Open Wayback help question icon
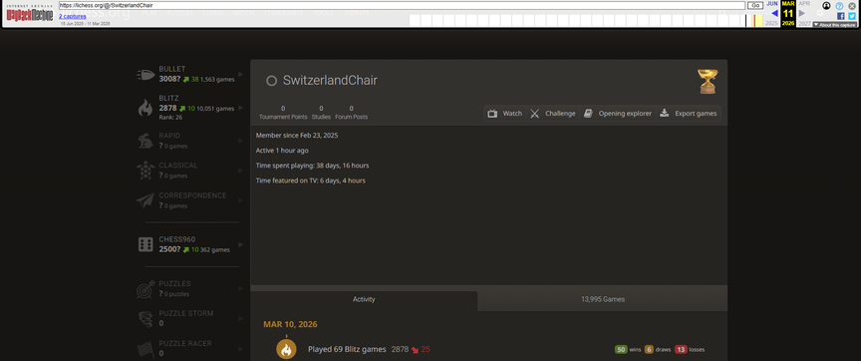 point(839,6)
